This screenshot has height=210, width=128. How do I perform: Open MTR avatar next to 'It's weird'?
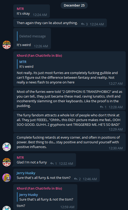(x=7, y=45)
